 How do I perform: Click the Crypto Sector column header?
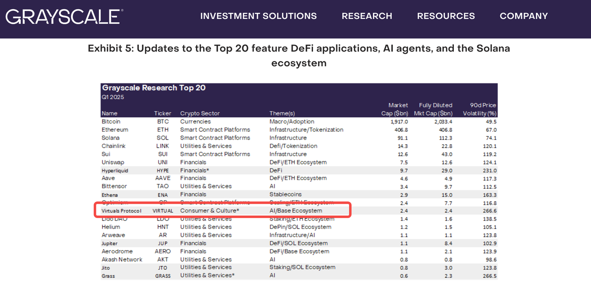(x=200, y=113)
